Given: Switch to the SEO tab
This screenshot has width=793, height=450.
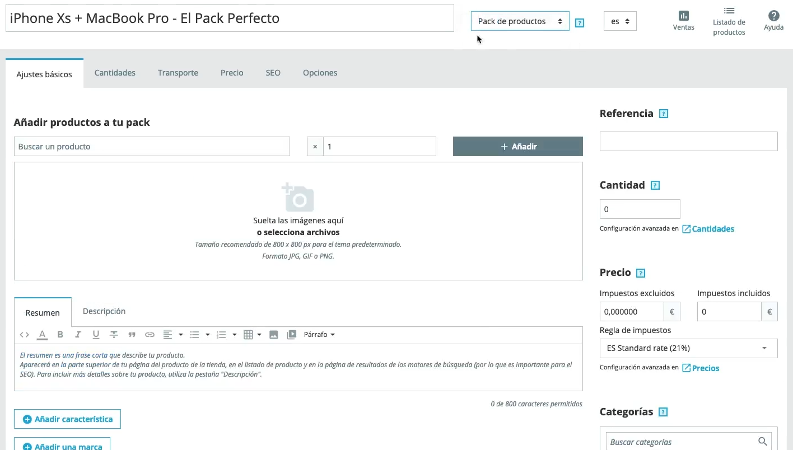Looking at the screenshot, I should point(273,73).
